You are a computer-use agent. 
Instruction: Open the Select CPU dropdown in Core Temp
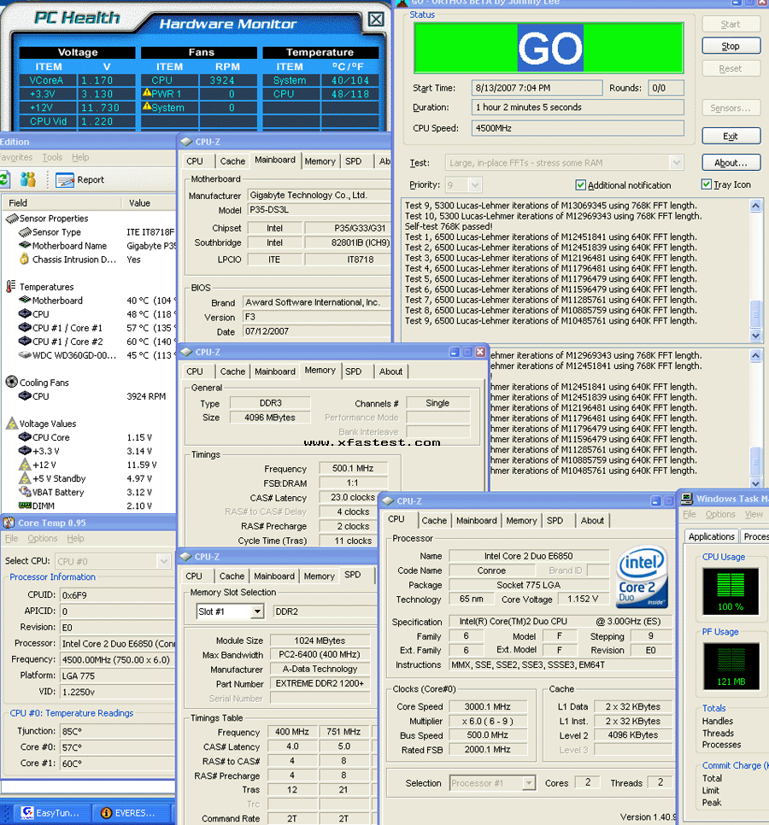click(x=164, y=561)
